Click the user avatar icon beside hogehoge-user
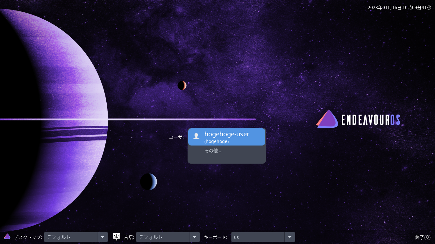The height and width of the screenshot is (244, 435). tap(196, 136)
